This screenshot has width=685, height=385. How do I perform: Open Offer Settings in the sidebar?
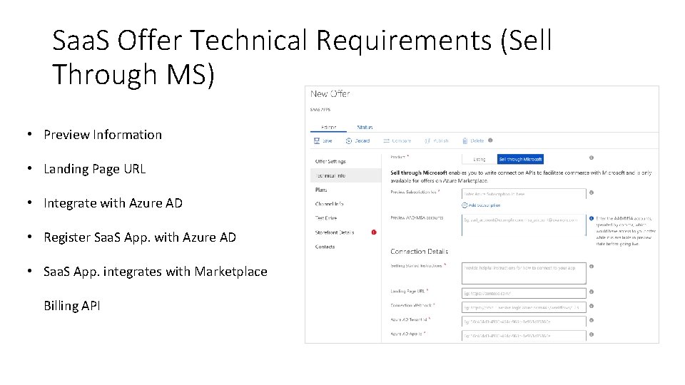(x=330, y=162)
